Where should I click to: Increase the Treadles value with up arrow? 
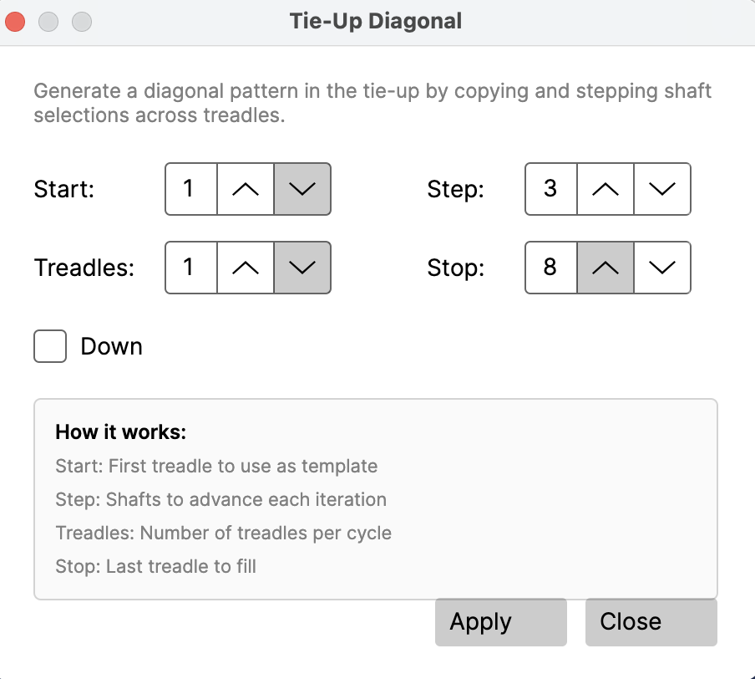tap(246, 268)
